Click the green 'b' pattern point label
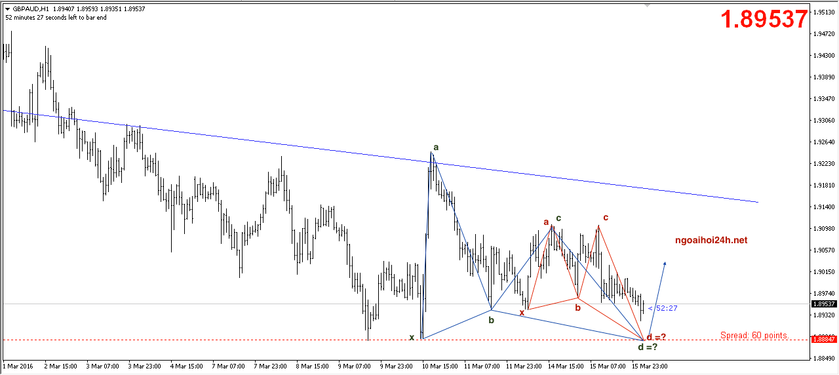Viewport: 839px width, 375px height. 491,320
